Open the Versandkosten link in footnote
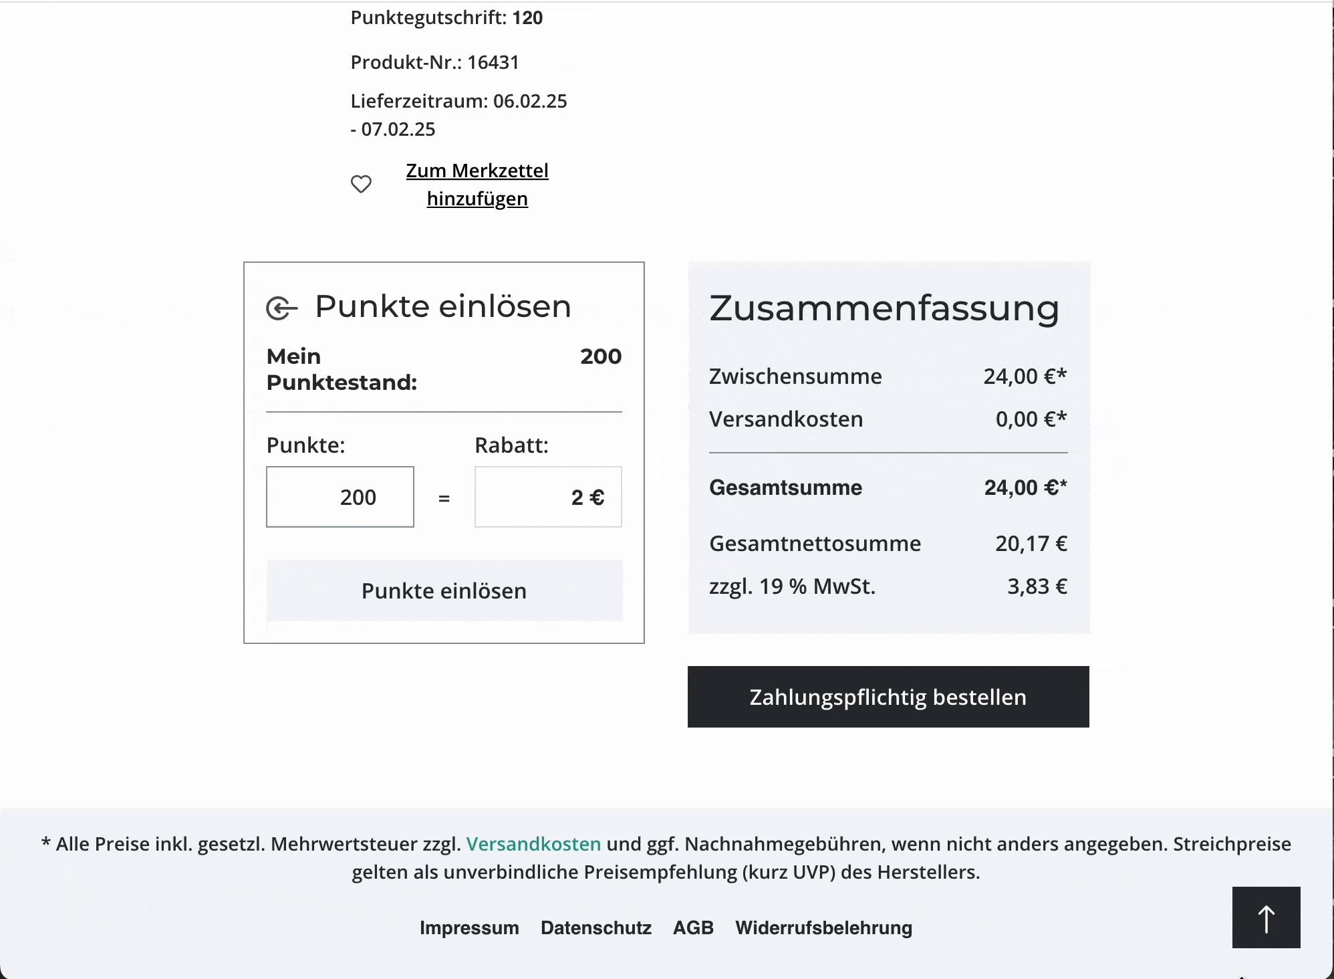Screen dimensions: 1334x979 [x=533, y=844]
